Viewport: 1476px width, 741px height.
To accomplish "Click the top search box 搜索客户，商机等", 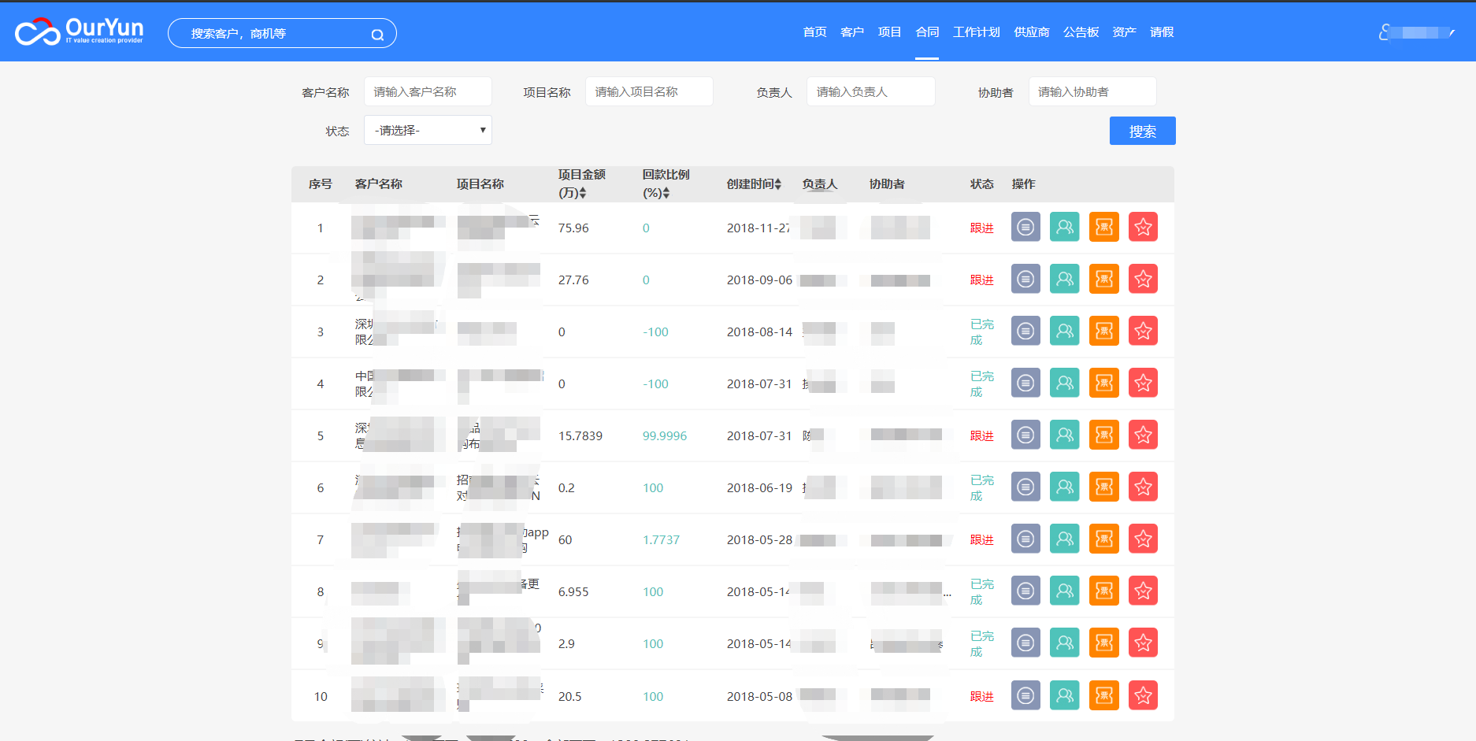I will pos(282,33).
